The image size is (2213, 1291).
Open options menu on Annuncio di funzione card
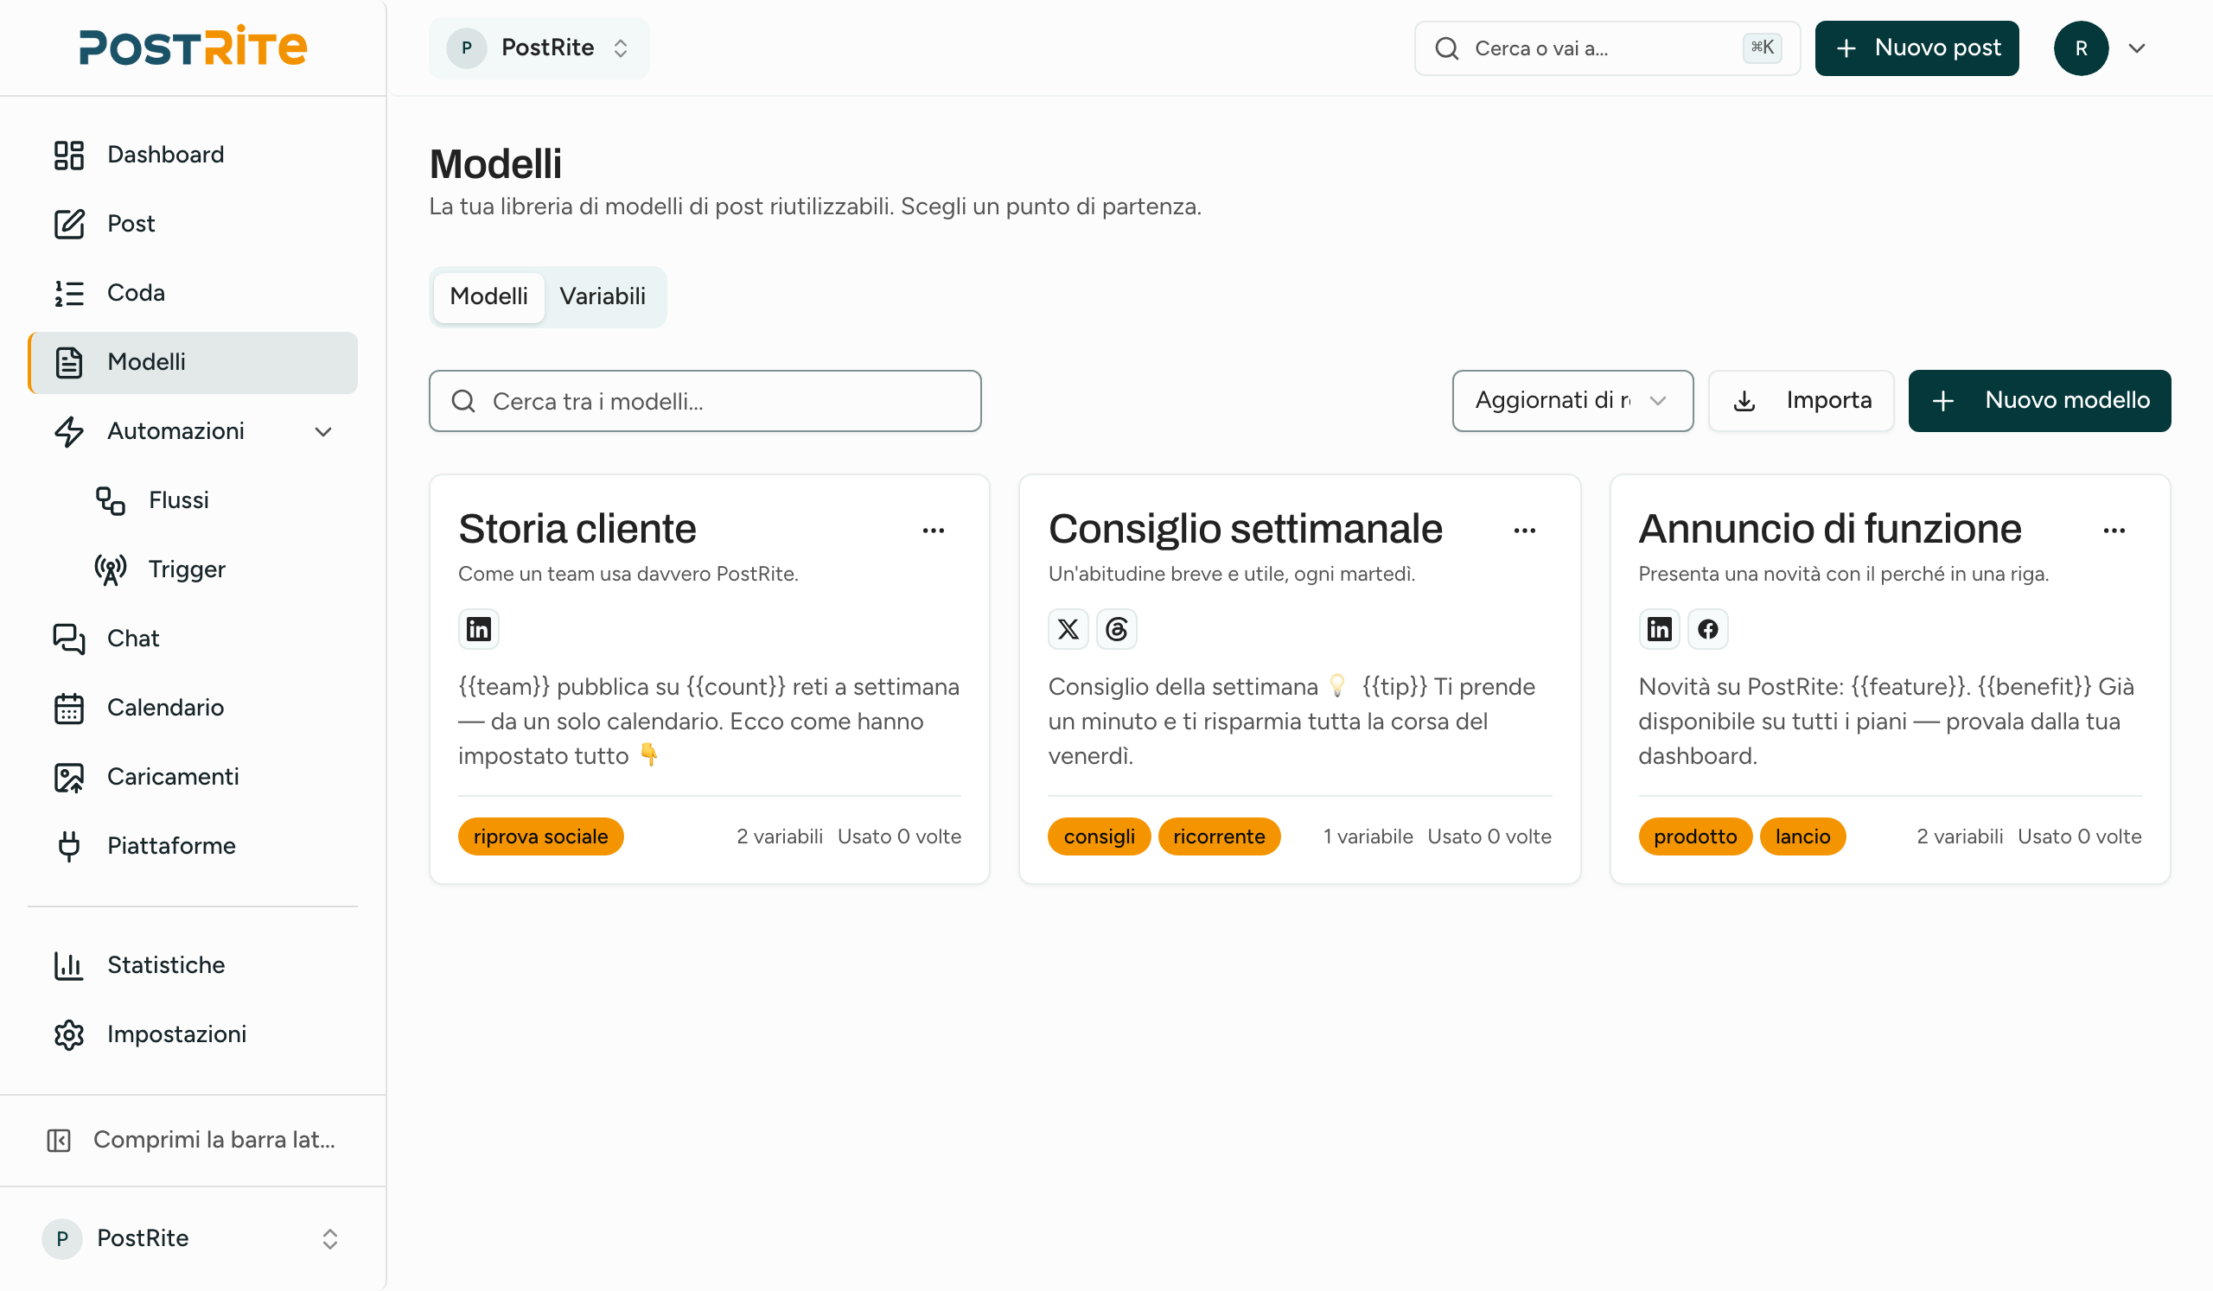2114,531
